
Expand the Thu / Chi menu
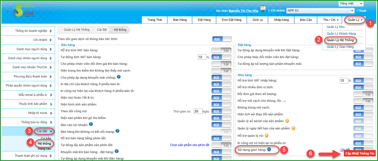point(331,20)
